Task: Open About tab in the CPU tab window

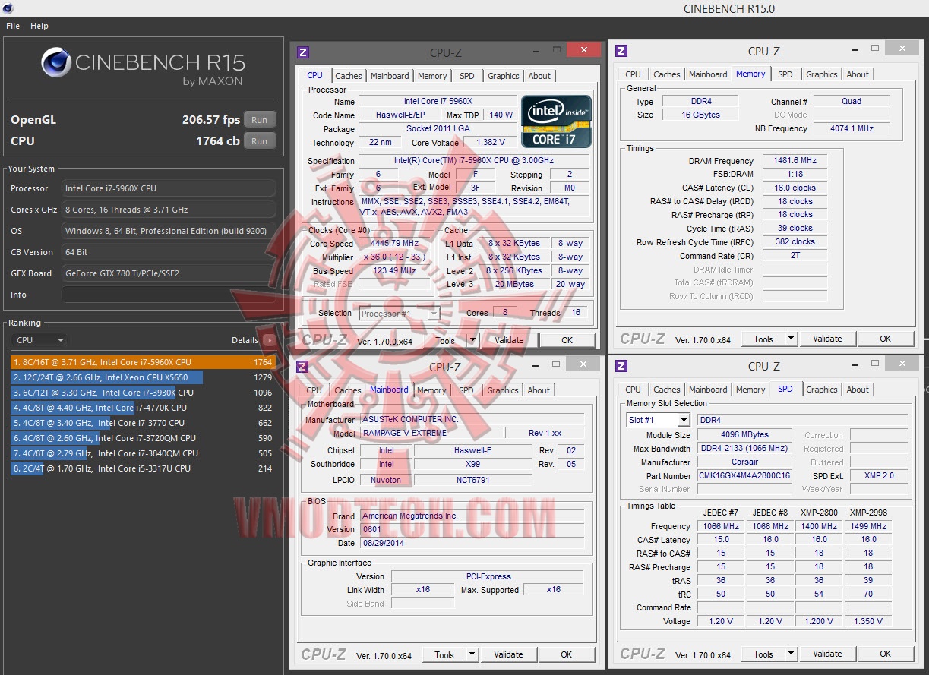Action: tap(539, 76)
